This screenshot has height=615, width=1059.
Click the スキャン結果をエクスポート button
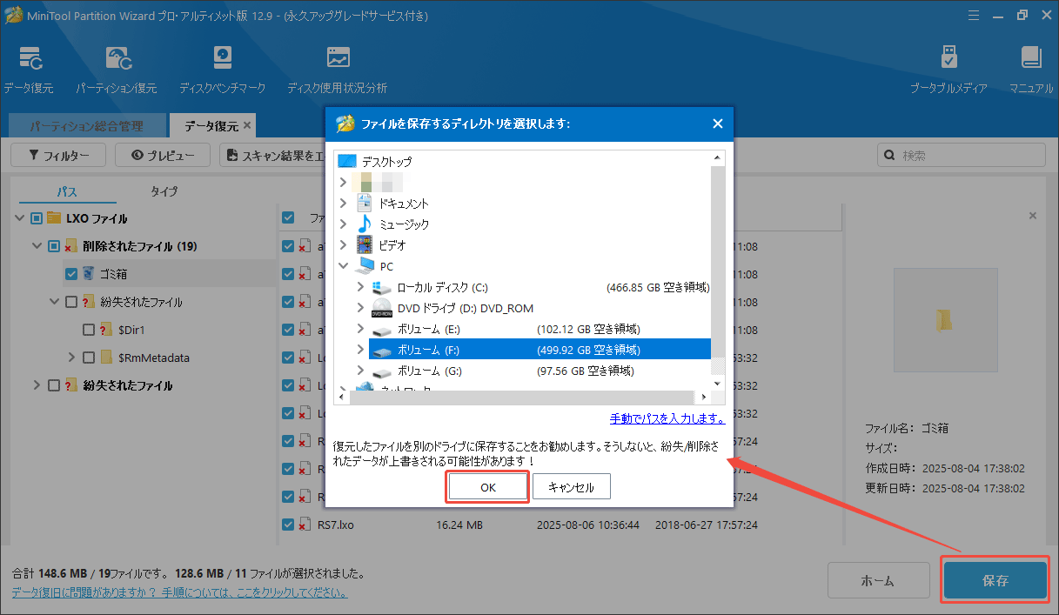click(272, 155)
